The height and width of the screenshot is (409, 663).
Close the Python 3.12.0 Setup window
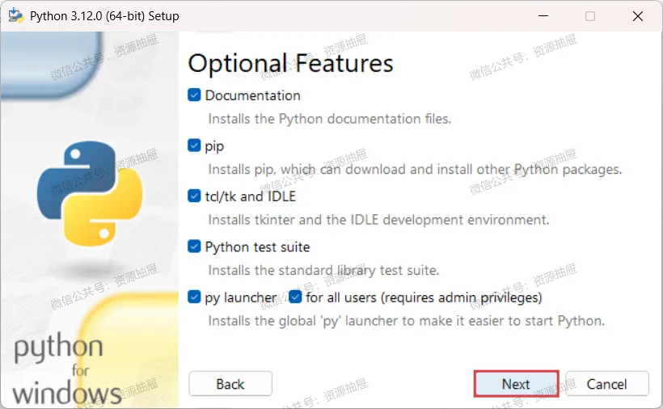point(638,16)
